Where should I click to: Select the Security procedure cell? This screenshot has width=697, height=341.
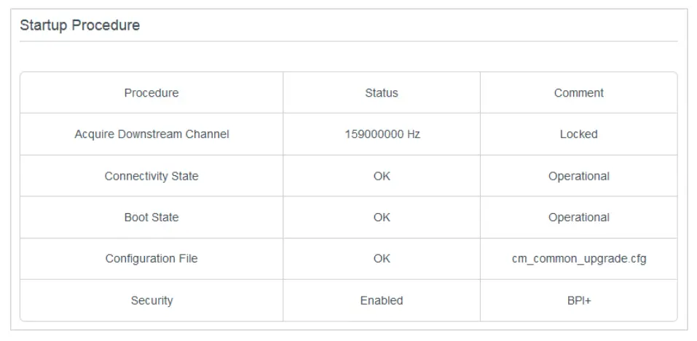(151, 300)
